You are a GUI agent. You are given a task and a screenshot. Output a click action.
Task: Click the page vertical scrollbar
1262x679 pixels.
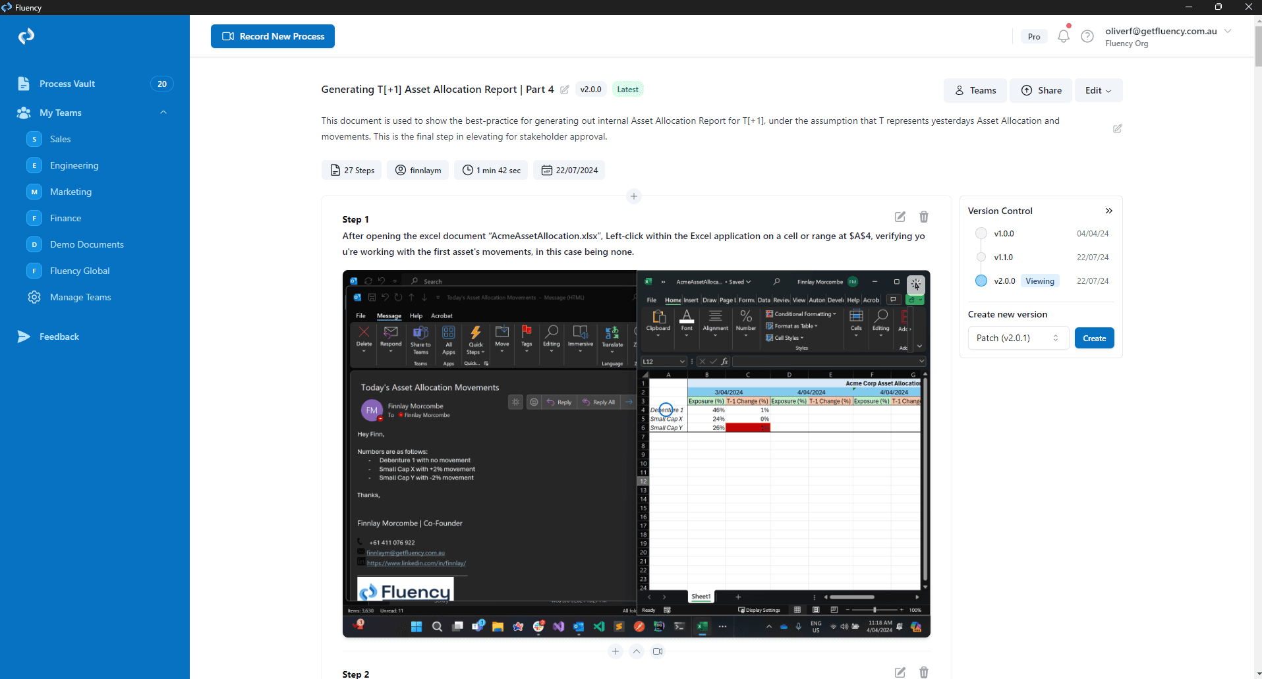click(x=1257, y=46)
